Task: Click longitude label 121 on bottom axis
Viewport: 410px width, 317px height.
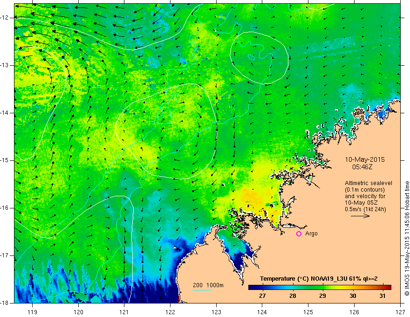Action: (124, 312)
